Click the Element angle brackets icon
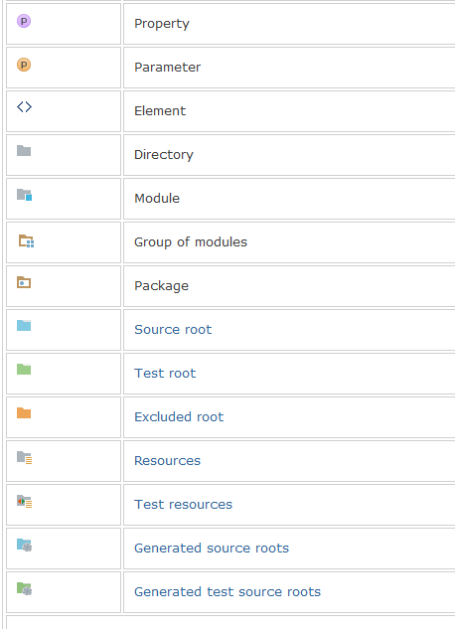 24,106
